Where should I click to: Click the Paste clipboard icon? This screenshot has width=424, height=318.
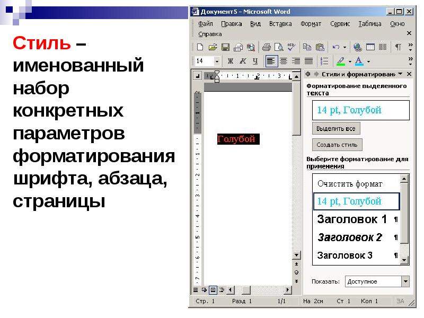click(x=320, y=47)
